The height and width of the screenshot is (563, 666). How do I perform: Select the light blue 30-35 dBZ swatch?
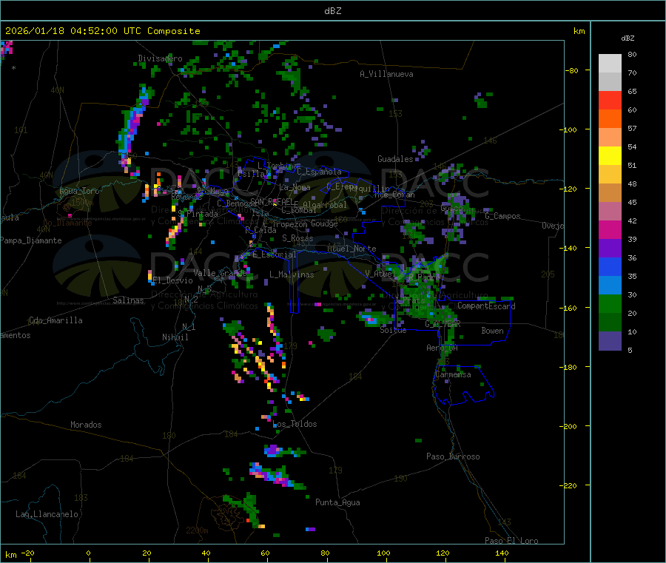(610, 286)
